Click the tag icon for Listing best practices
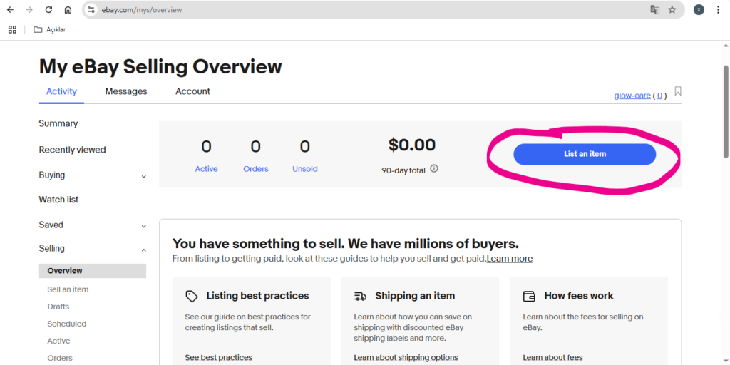This screenshot has width=730, height=365. click(191, 296)
